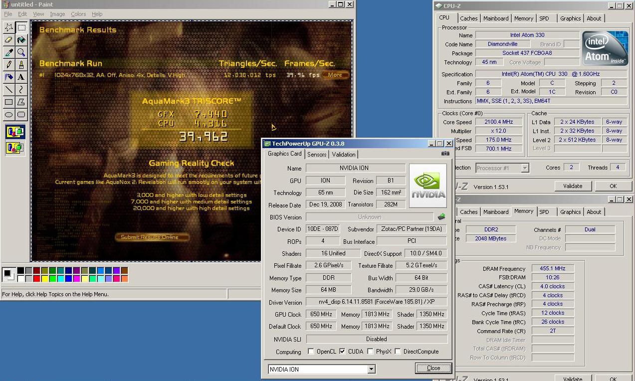This screenshot has height=381, width=635.
Task: Open the File menu in Paint
Action: click(8, 14)
